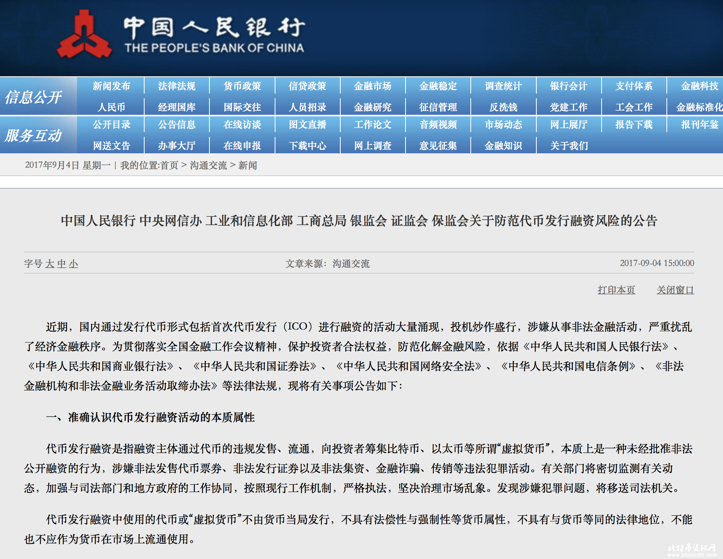Open the 新闻发布 menu item

[x=111, y=86]
